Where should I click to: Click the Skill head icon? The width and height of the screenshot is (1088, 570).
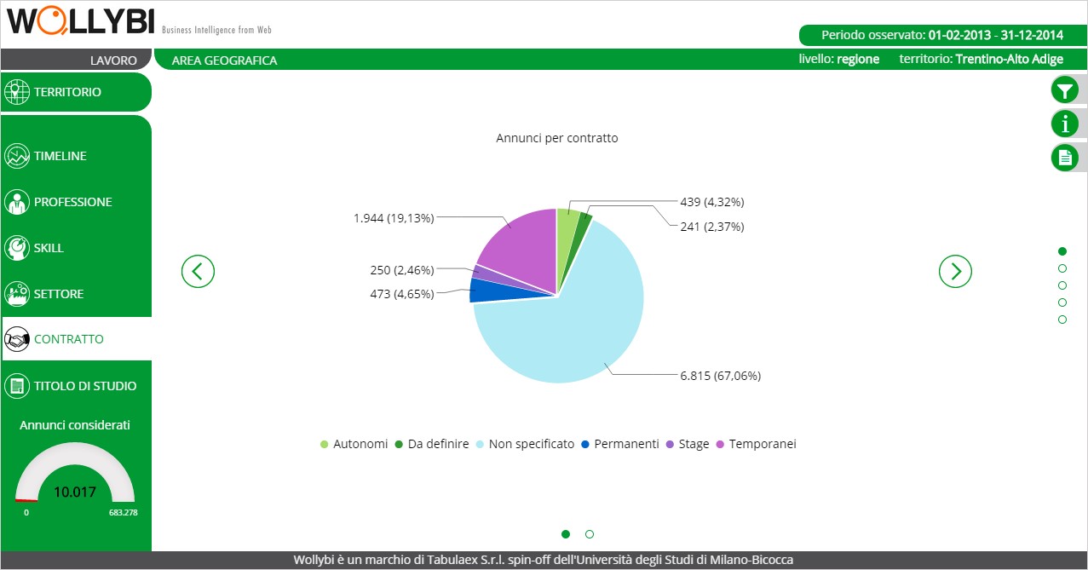17,248
